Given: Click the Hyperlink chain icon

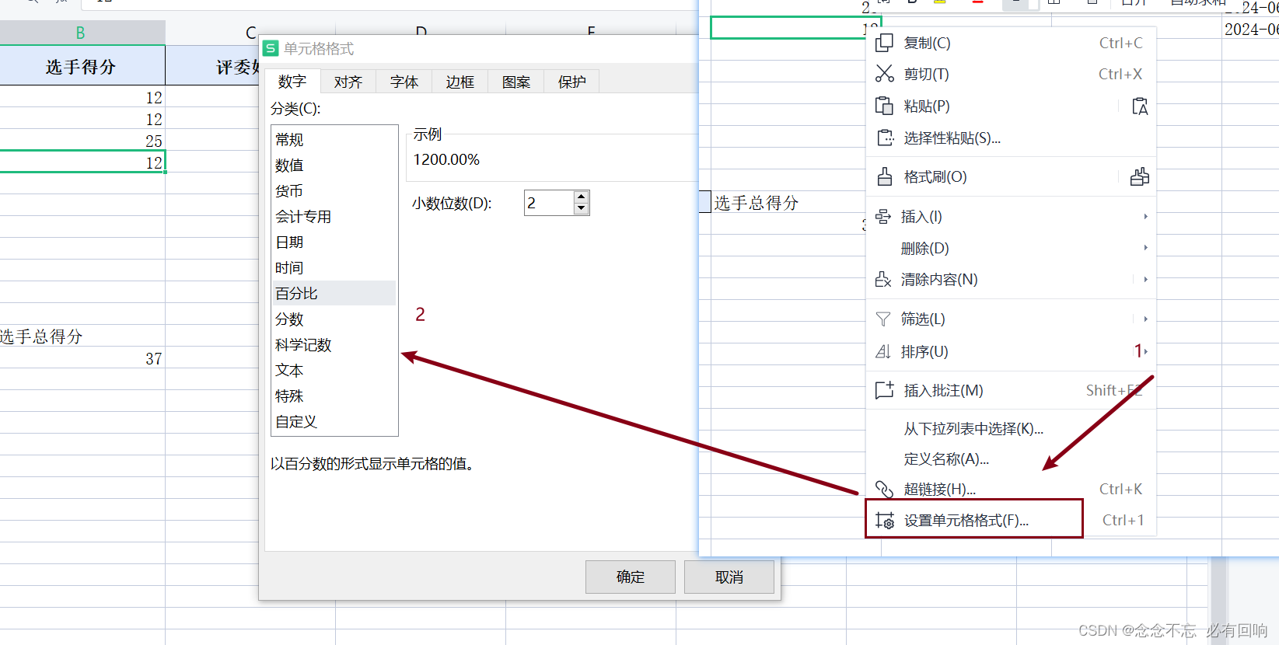Looking at the screenshot, I should 885,489.
